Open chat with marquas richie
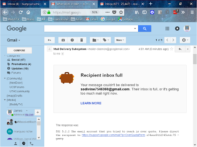Image resolution: width=197 pixels, height=147 pixels. coord(22,131)
